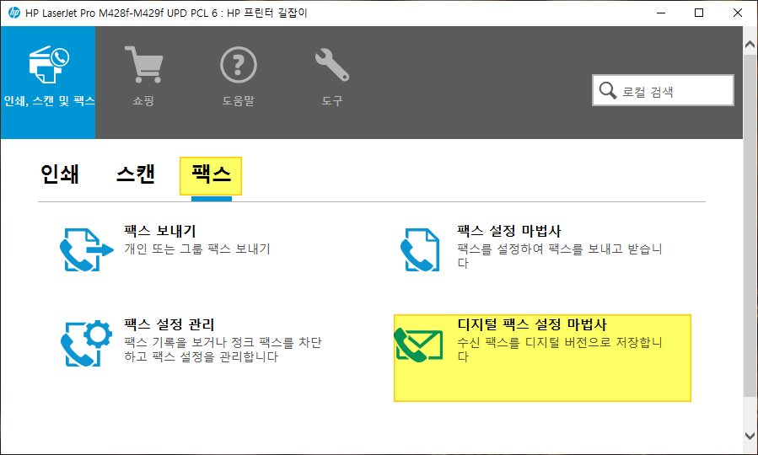Click the 팩스 설정 관리 gear-phone icon
758x455 pixels.
(87, 343)
